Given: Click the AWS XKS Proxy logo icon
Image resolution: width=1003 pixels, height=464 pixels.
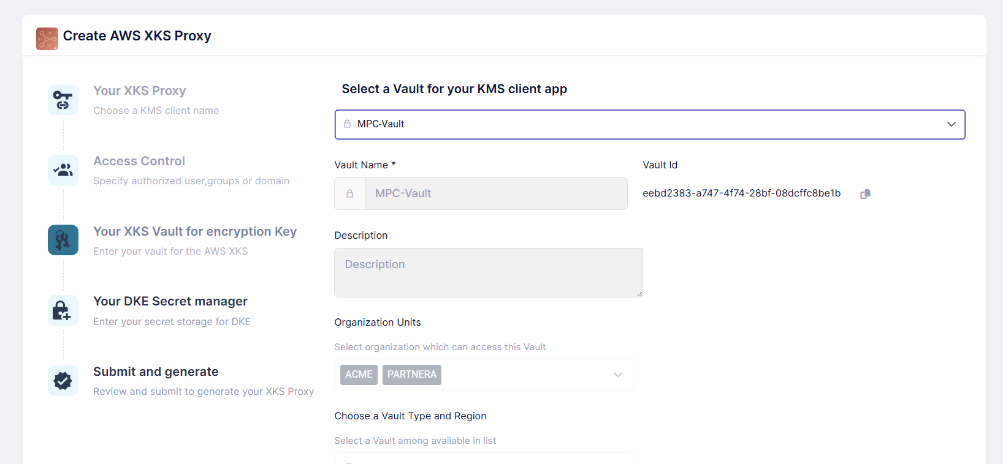Looking at the screenshot, I should (x=47, y=39).
